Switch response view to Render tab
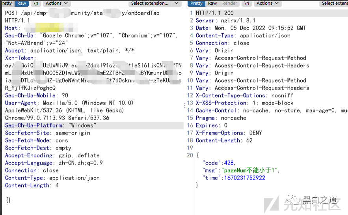 pos(229,3)
